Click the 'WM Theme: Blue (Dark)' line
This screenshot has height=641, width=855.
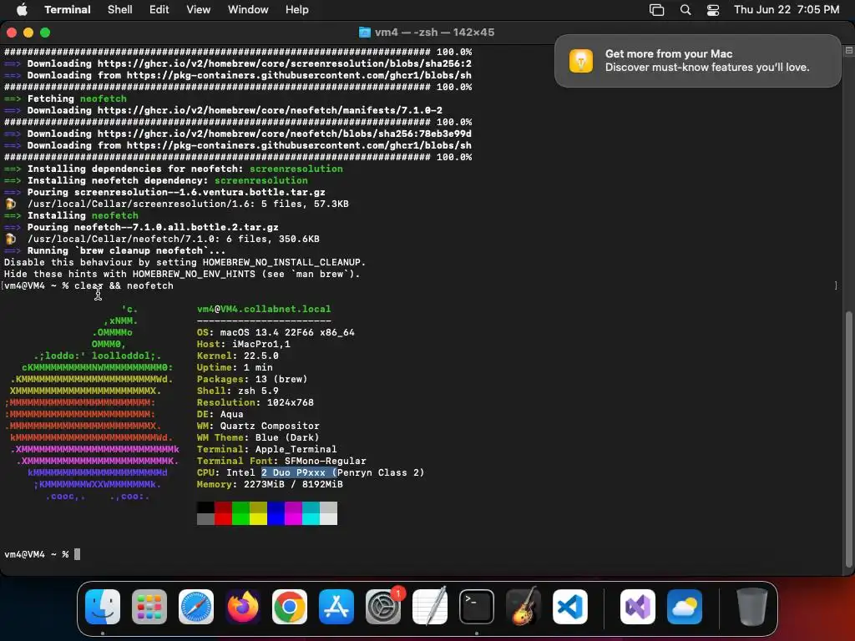point(258,437)
